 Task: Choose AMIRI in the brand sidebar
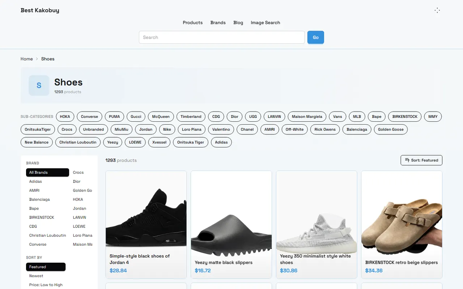tap(47, 190)
